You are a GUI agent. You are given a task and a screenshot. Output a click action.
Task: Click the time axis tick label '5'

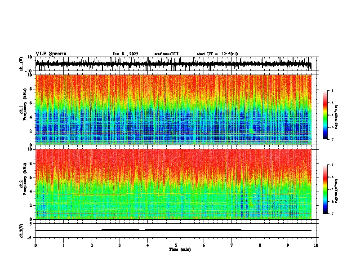[176, 245]
